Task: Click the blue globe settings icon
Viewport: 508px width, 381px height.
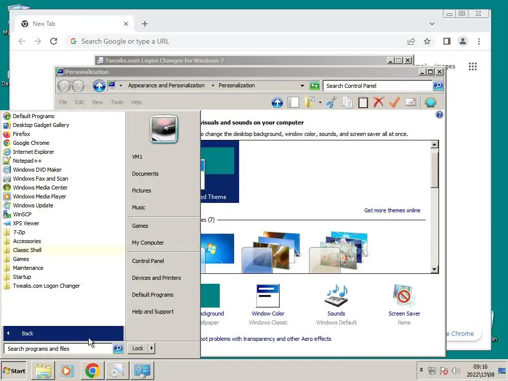Action: click(430, 102)
